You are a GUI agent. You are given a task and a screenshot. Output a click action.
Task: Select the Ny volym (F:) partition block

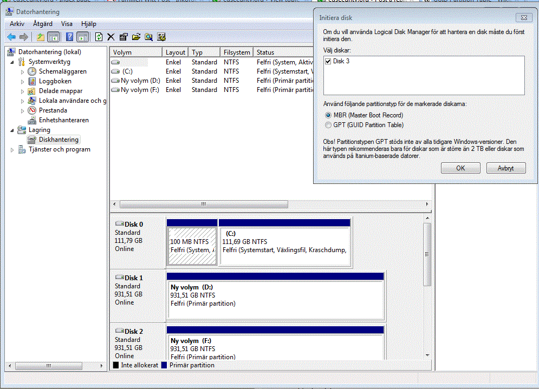(x=275, y=344)
